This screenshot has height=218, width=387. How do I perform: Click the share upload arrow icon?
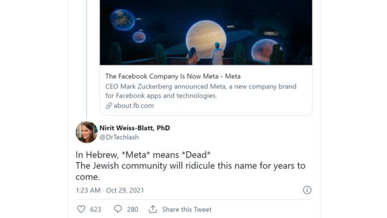click(x=153, y=209)
